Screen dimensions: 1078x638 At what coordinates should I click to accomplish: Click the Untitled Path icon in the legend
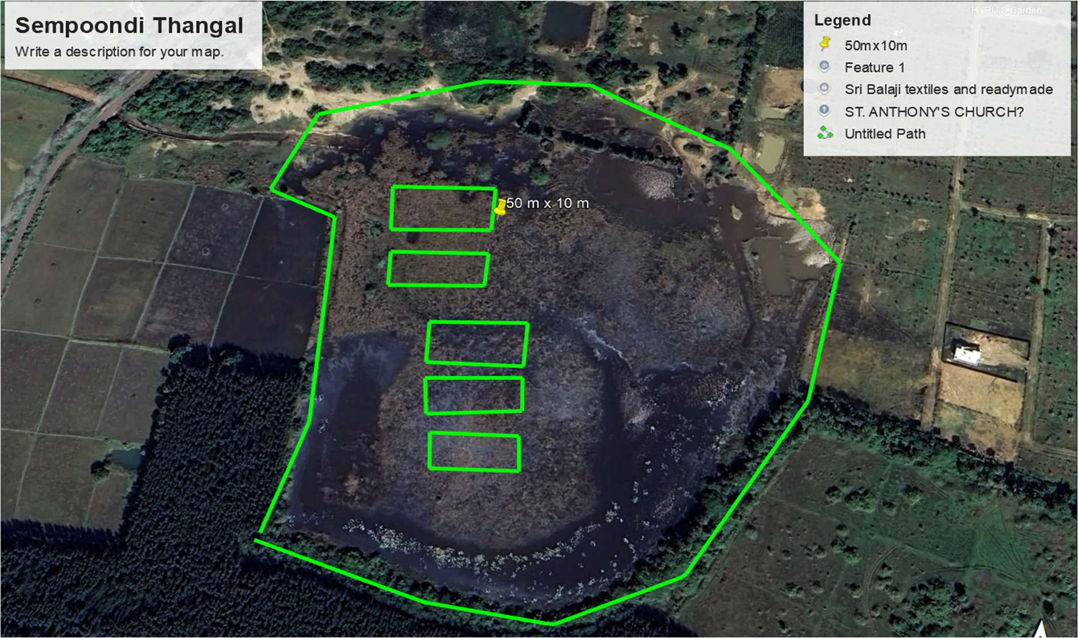click(x=825, y=133)
